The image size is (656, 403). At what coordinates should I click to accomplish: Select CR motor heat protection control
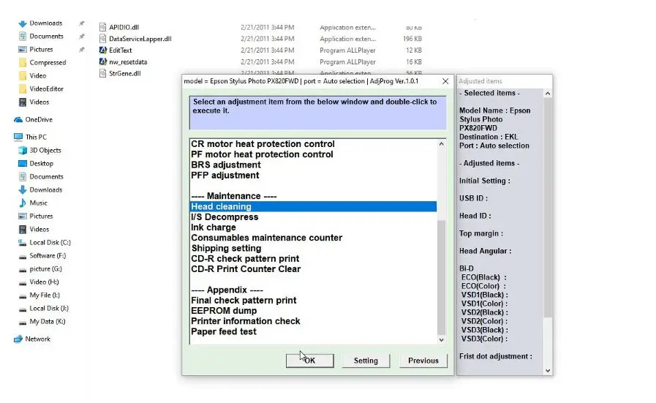(263, 144)
